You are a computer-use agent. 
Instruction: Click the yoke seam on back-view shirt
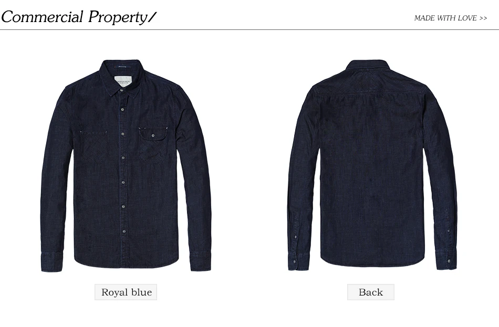371,92
